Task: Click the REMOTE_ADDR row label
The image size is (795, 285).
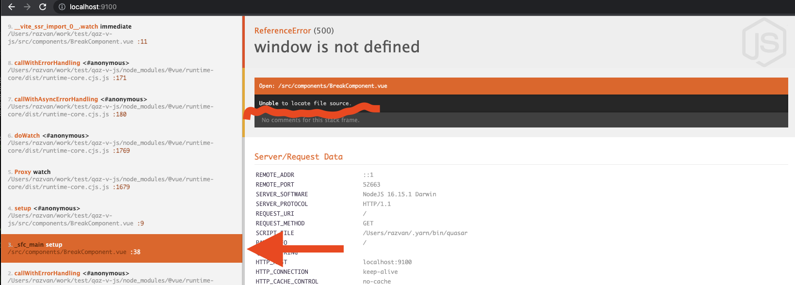Action: coord(275,175)
